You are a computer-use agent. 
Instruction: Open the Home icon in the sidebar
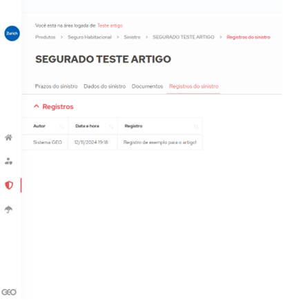pyautogui.click(x=9, y=138)
